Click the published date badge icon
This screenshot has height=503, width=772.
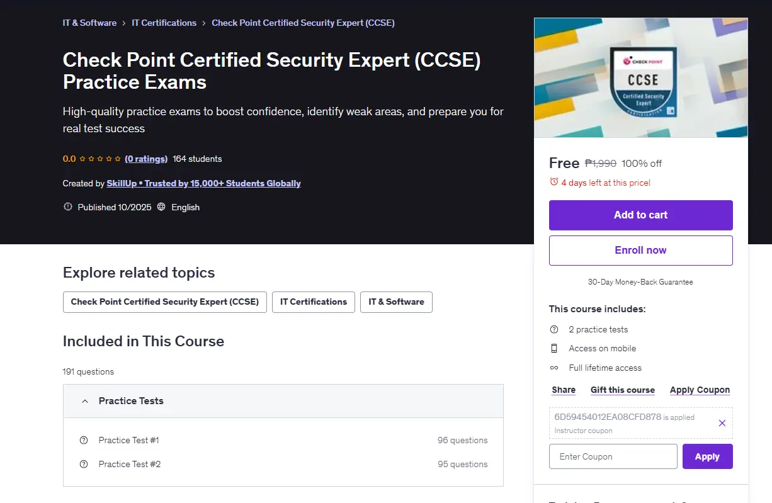[x=68, y=206]
